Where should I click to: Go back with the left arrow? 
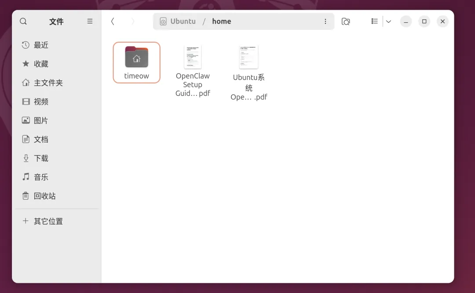pyautogui.click(x=113, y=21)
